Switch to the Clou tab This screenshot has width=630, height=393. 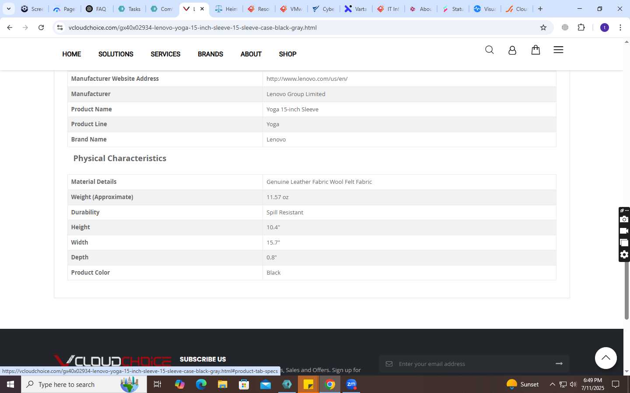tap(518, 9)
